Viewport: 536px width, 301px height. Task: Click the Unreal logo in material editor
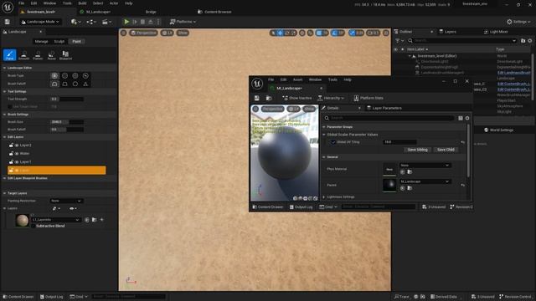click(x=257, y=84)
